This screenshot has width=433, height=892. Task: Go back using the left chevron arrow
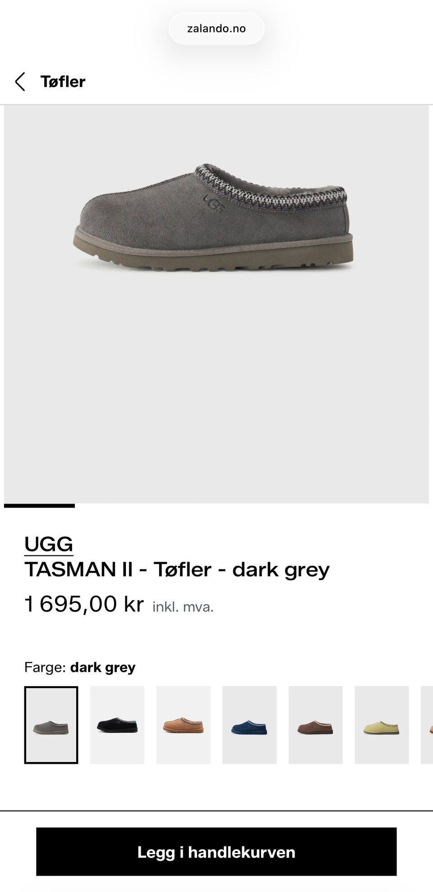pyautogui.click(x=20, y=82)
